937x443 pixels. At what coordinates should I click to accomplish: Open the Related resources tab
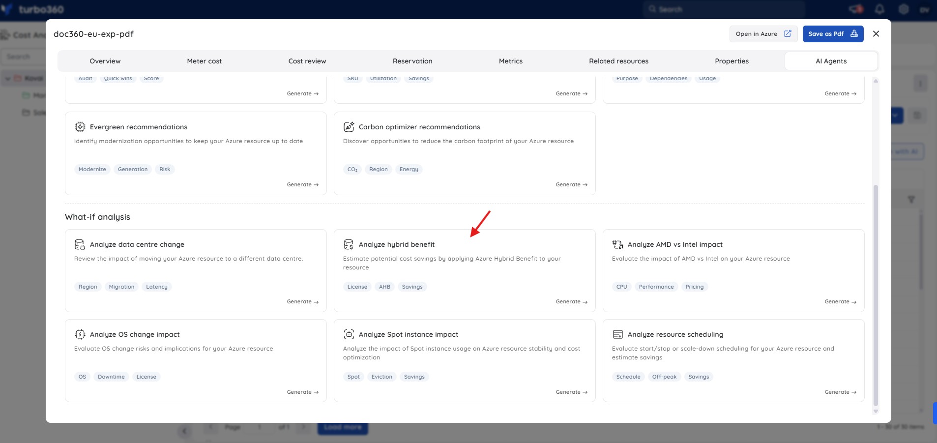coord(619,61)
